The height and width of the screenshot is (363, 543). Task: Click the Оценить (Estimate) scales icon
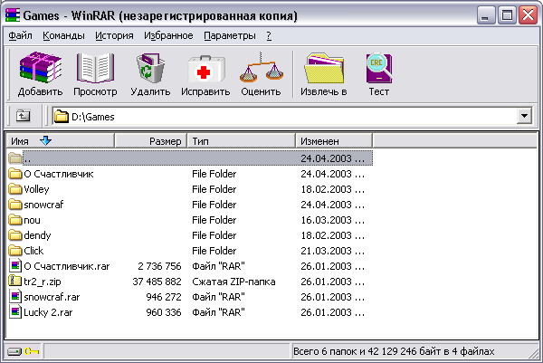[262, 68]
